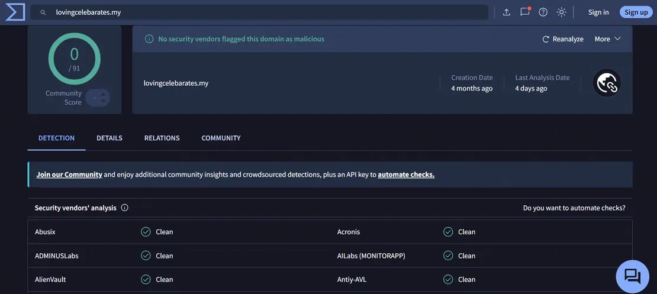Image resolution: width=657 pixels, height=294 pixels.
Task: Click the AlienVault vendor name
Action: click(50, 279)
